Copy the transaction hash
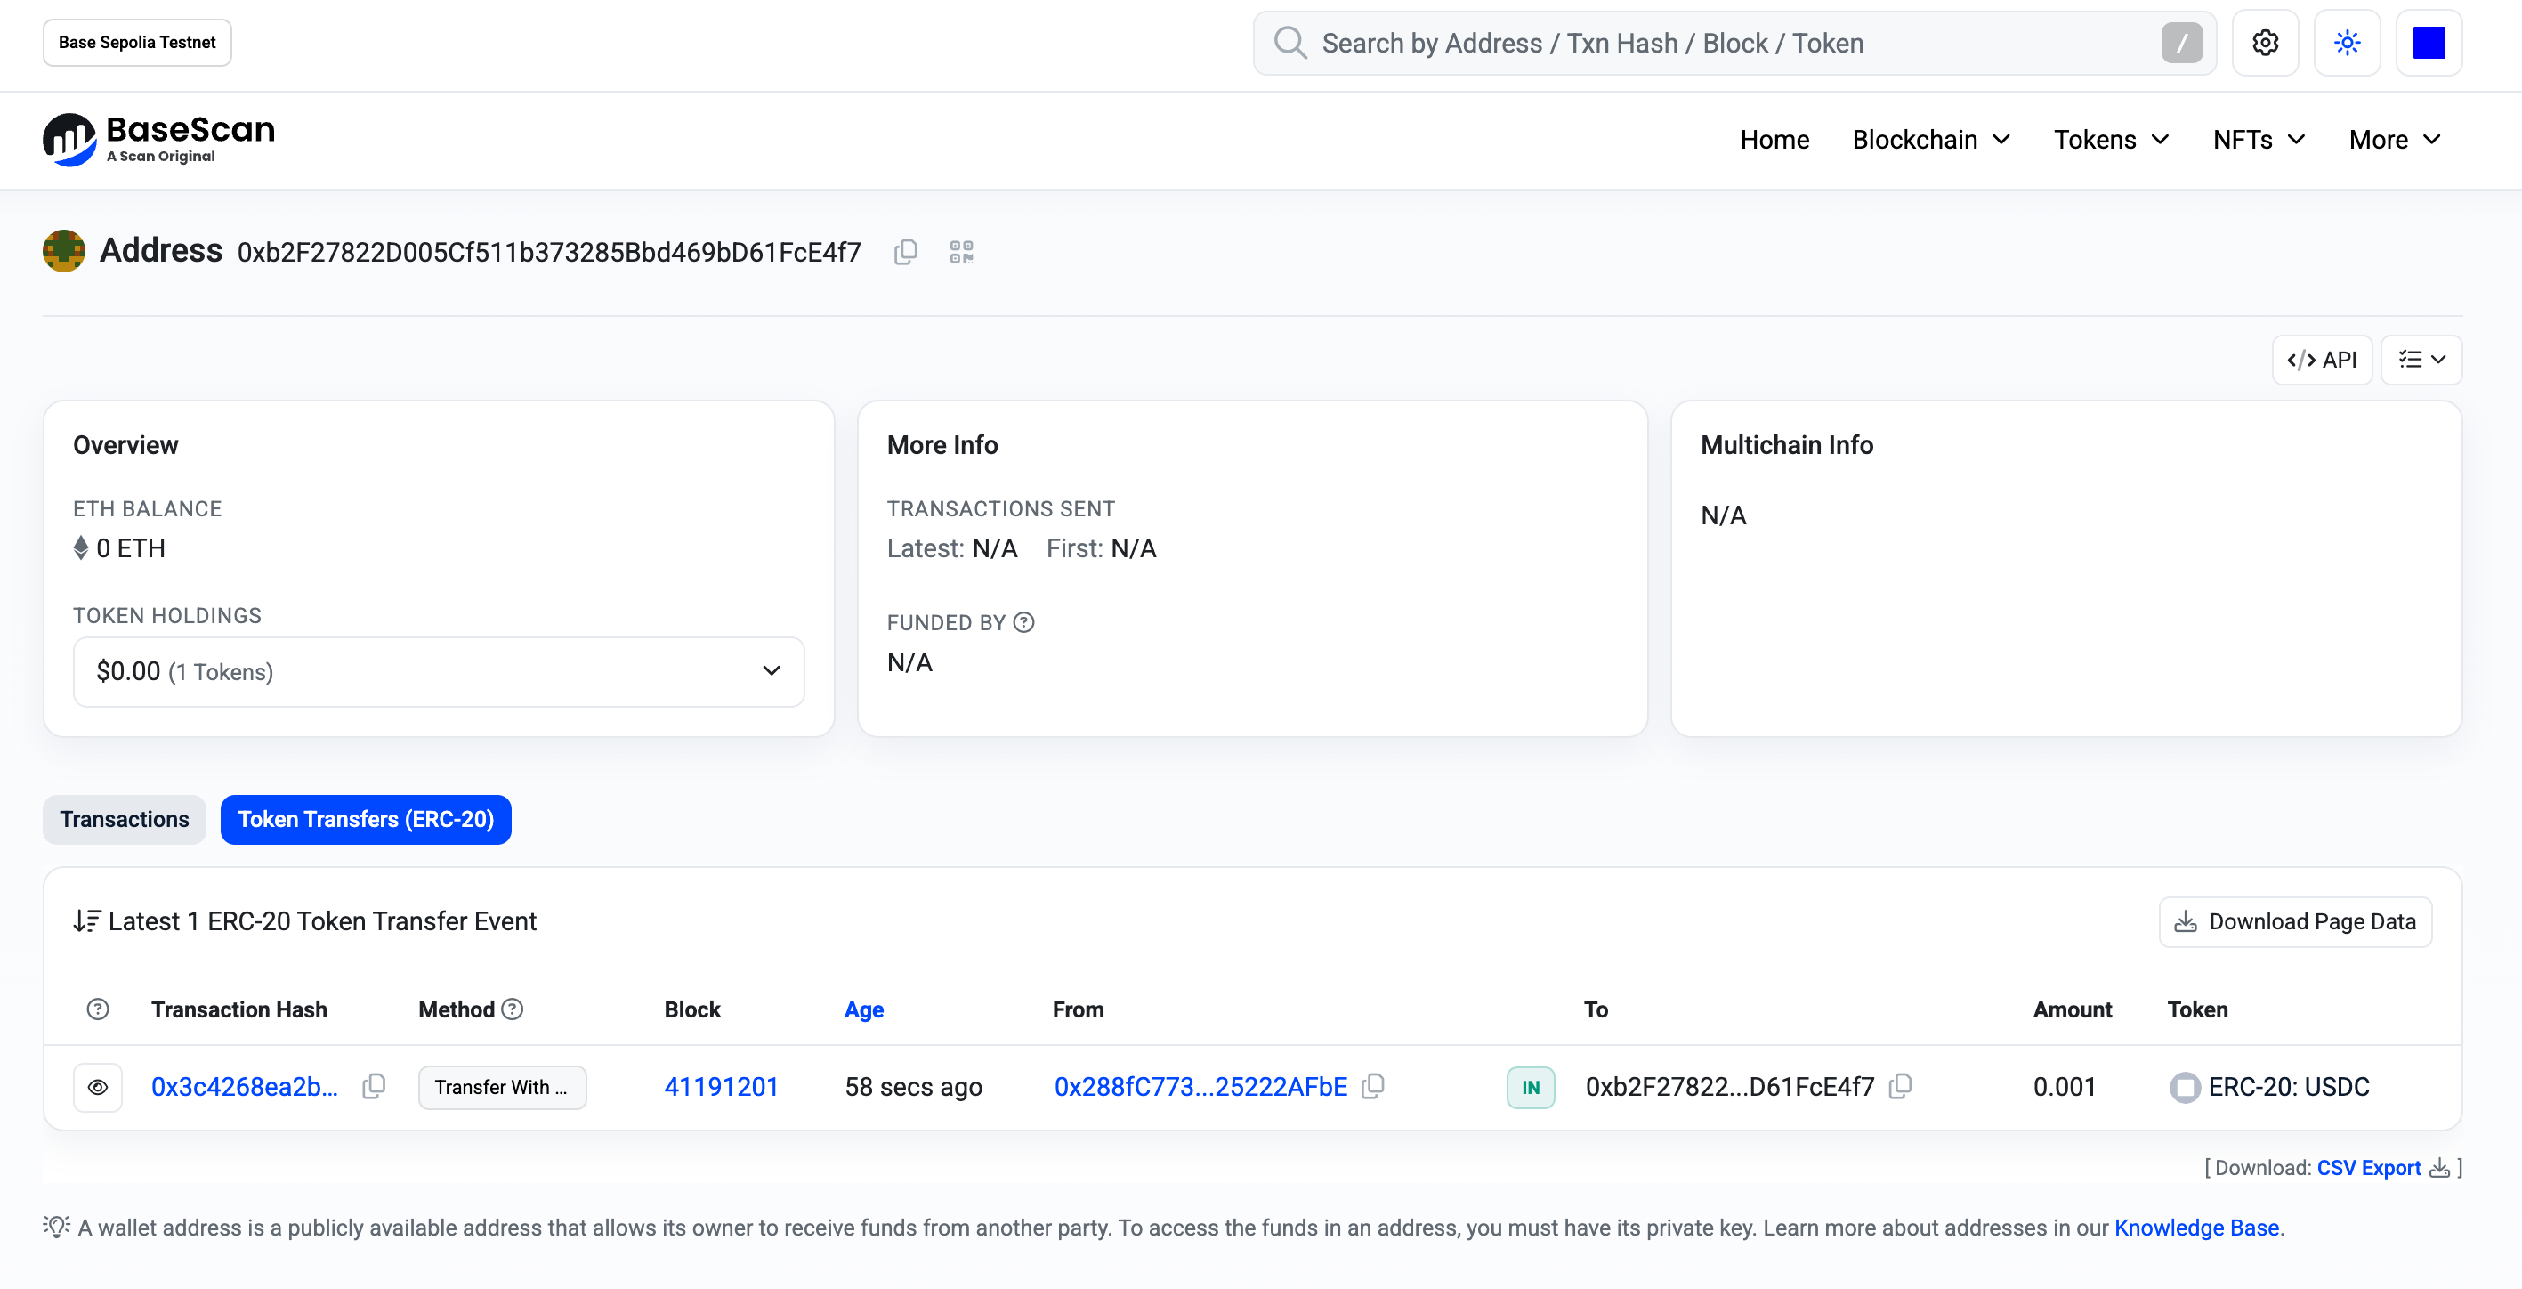This screenshot has height=1289, width=2522. pos(374,1086)
